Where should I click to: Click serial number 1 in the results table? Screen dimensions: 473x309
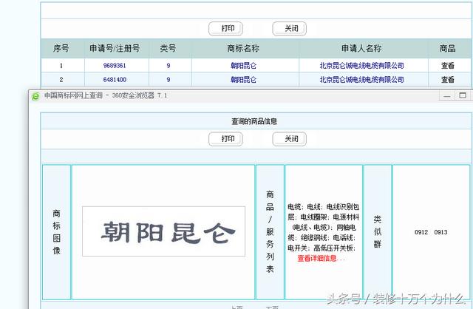tap(61, 66)
